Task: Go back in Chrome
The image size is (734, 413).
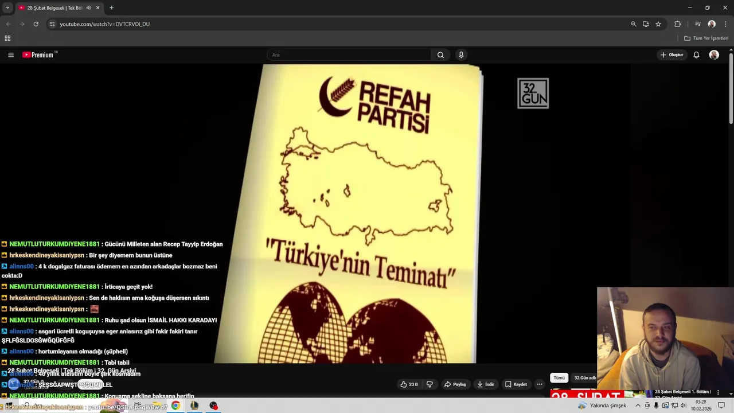Action: pyautogui.click(x=8, y=24)
